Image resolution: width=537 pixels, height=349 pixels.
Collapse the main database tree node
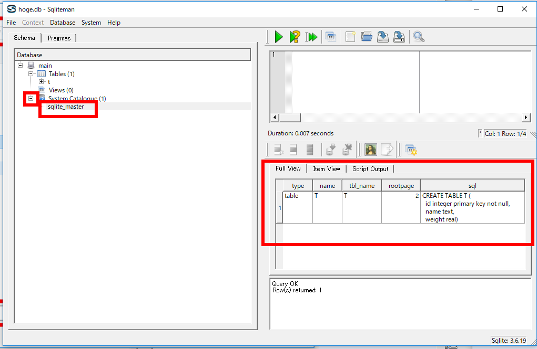coord(21,66)
